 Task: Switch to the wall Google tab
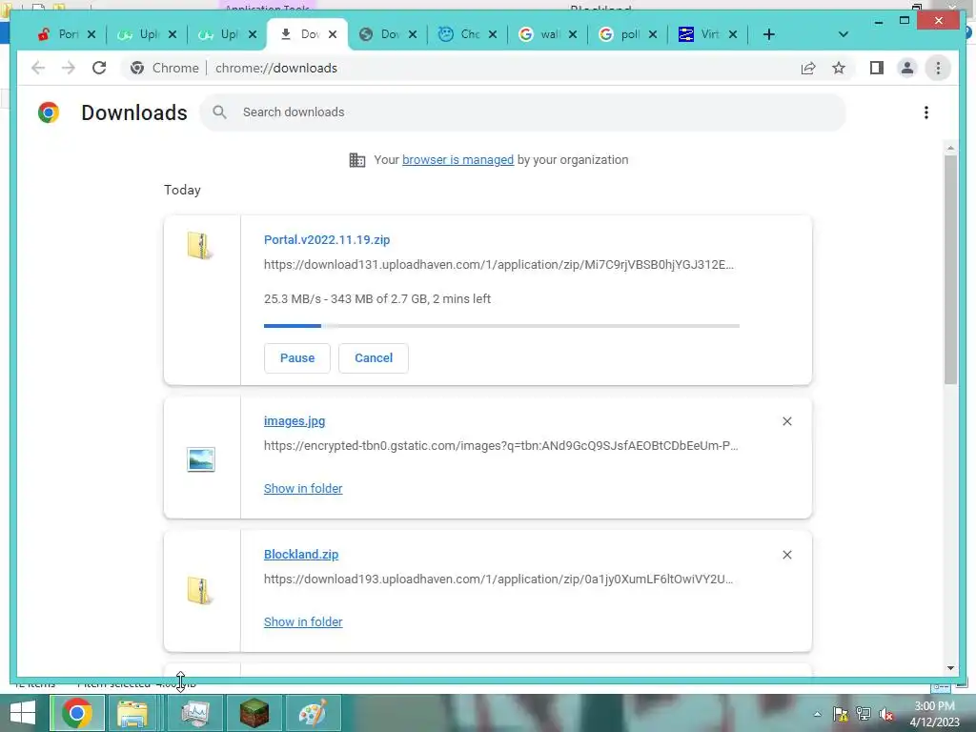541,34
